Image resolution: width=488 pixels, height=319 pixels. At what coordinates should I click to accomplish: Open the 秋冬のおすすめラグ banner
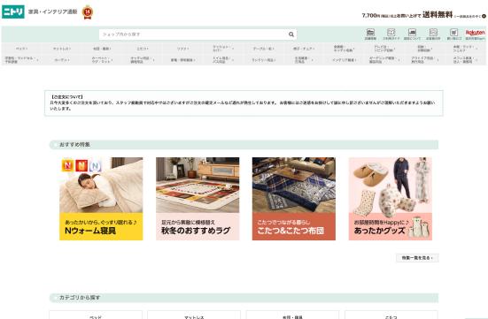[x=198, y=199]
